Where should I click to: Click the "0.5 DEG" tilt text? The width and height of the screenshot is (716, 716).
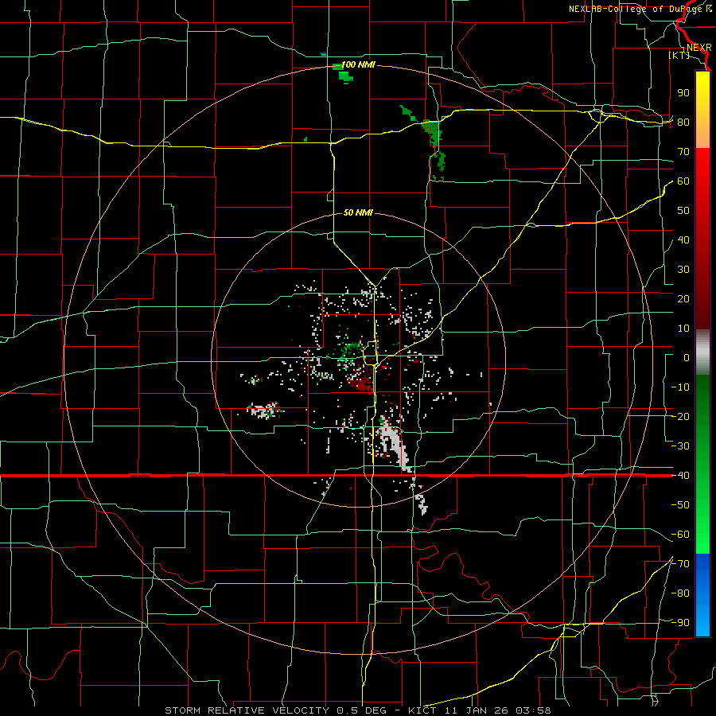tap(362, 710)
